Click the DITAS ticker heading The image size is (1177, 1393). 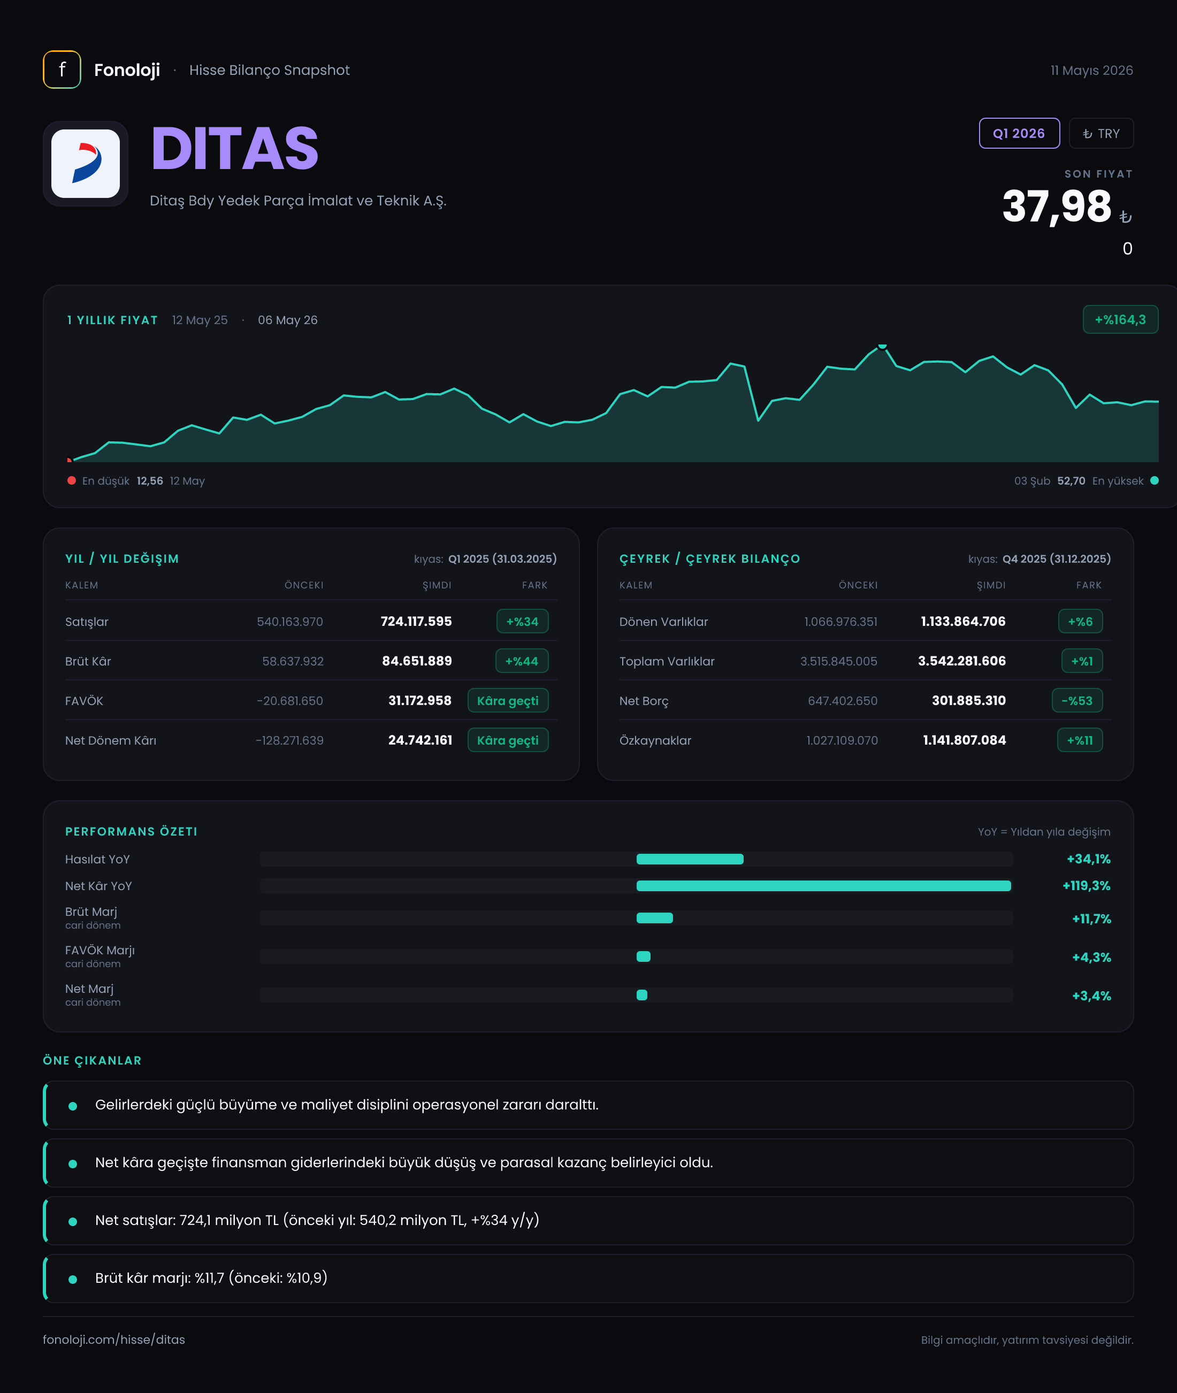pos(235,148)
